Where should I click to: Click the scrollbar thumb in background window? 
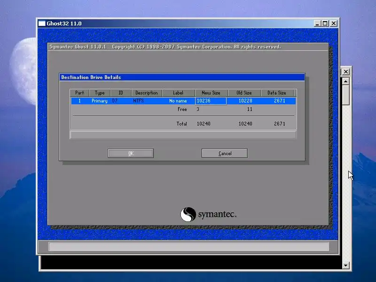[x=345, y=95]
